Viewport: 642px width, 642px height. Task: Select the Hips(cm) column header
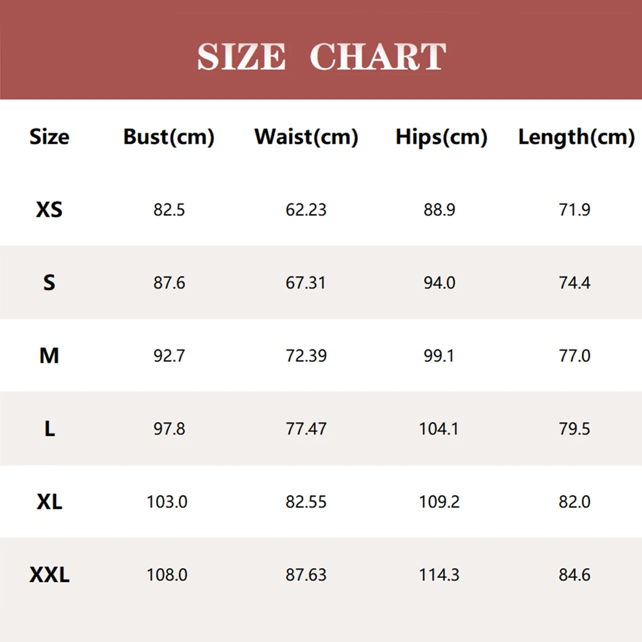coord(441,137)
